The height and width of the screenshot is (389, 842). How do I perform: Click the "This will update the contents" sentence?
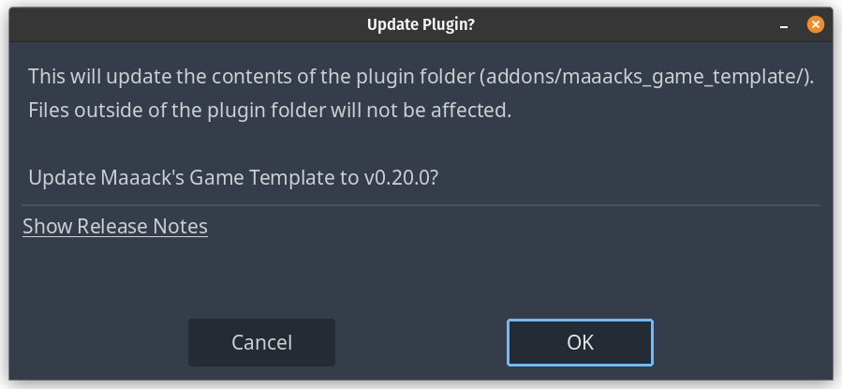pyautogui.click(x=421, y=77)
